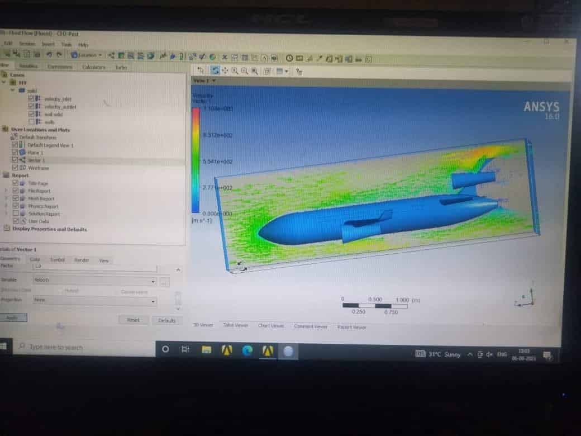Select the Pan tool in viewer toolbar
The width and height of the screenshot is (581, 436).
click(225, 71)
